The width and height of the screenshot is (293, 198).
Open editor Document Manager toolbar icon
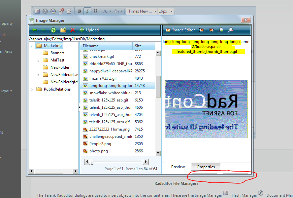click(61, 11)
